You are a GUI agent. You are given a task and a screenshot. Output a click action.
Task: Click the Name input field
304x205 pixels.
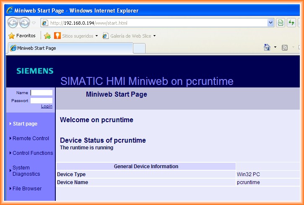click(x=42, y=93)
